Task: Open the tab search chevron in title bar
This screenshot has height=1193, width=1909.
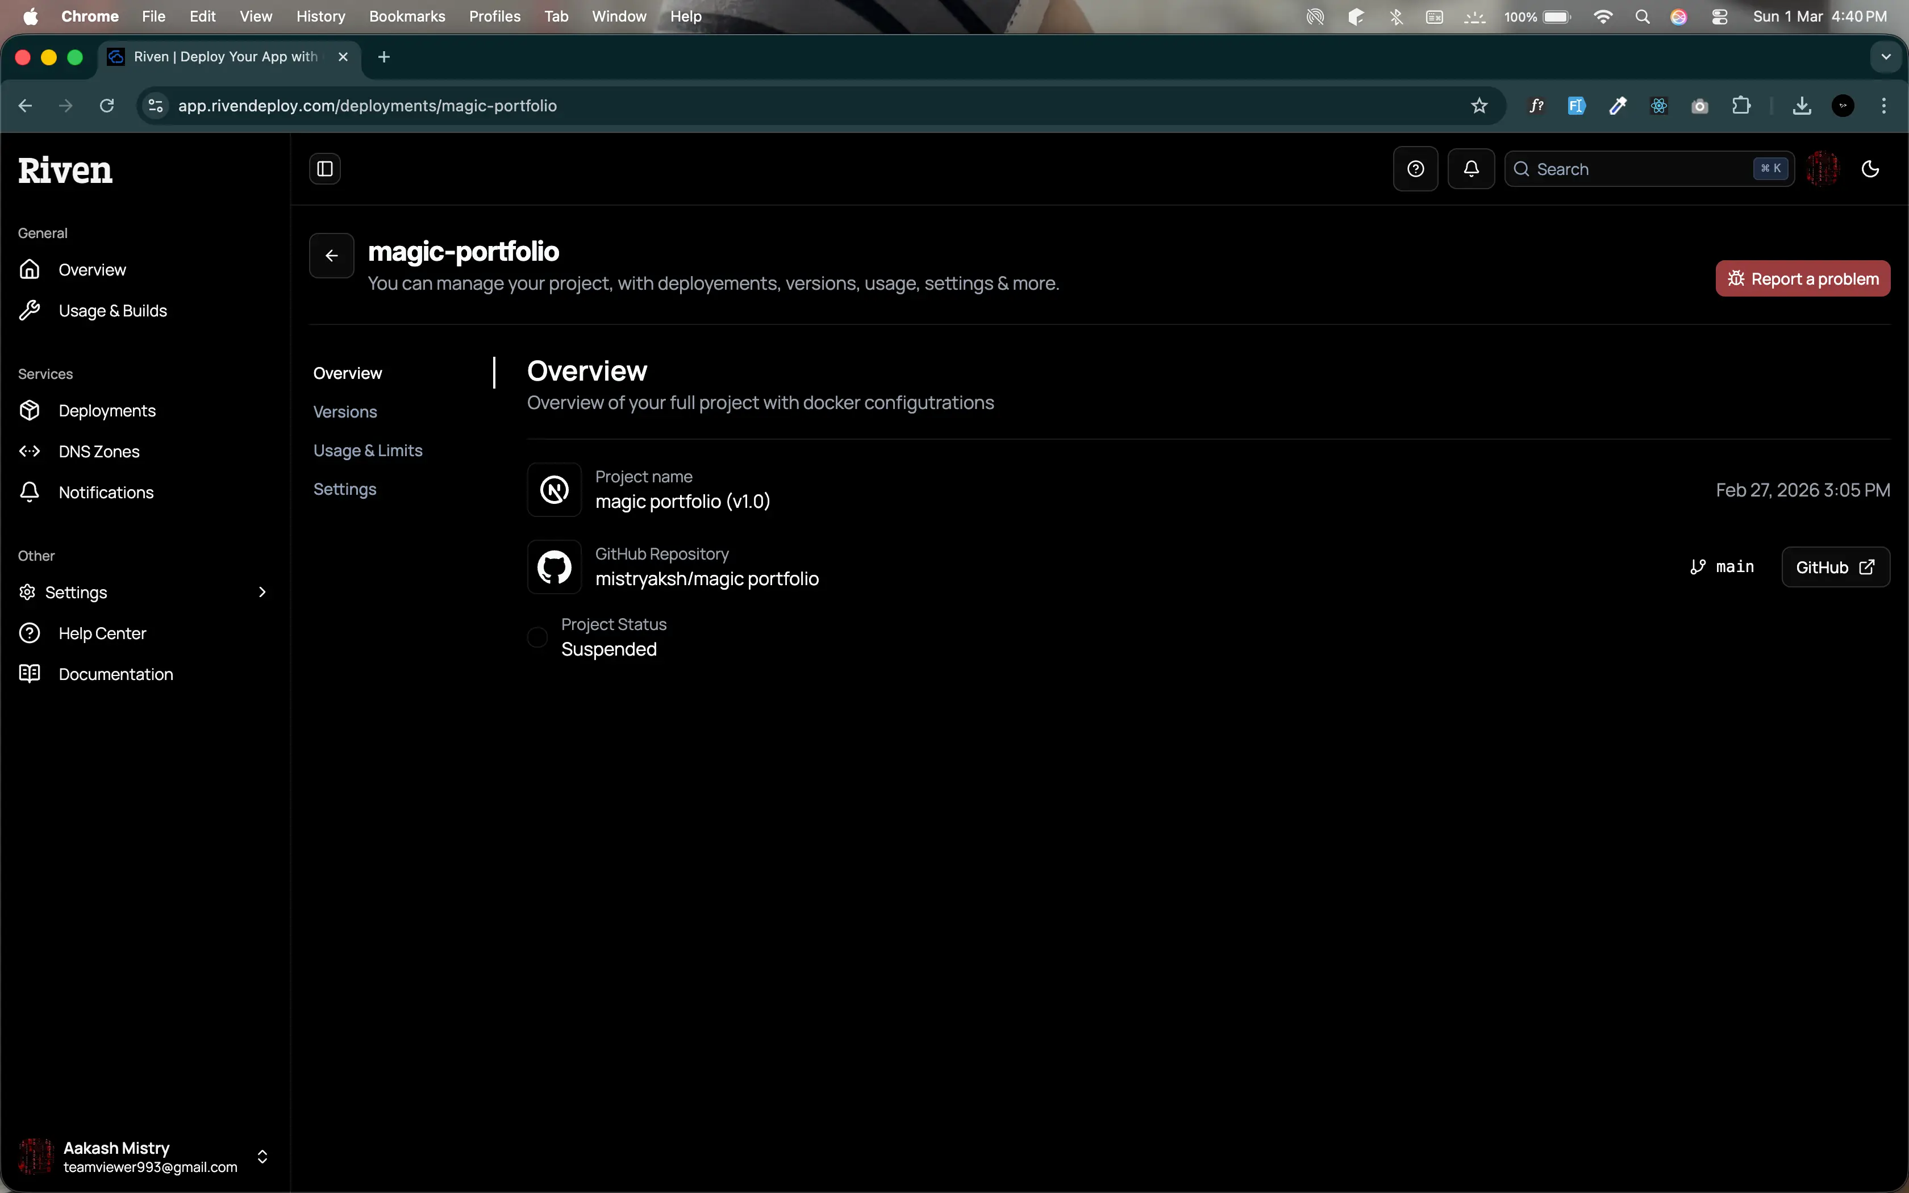Action: [x=1885, y=56]
